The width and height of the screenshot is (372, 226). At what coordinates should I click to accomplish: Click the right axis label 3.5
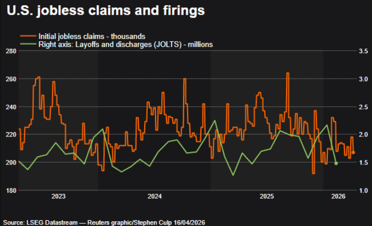point(363,51)
